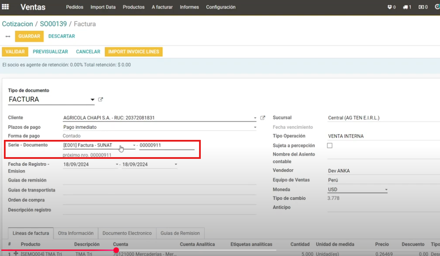This screenshot has height=256, width=440.
Task: Open the Odoo apps grid menu
Action: point(5,6)
